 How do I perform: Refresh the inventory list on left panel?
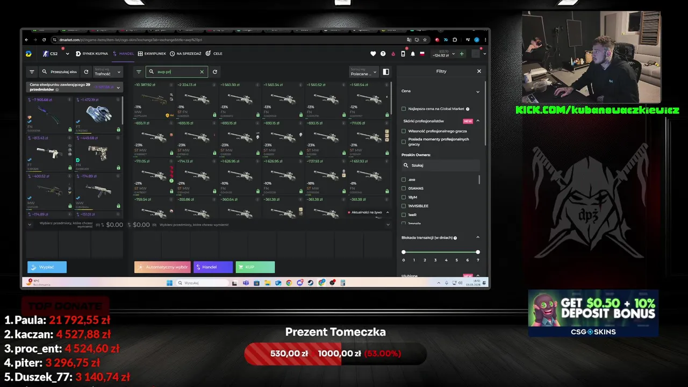(86, 71)
